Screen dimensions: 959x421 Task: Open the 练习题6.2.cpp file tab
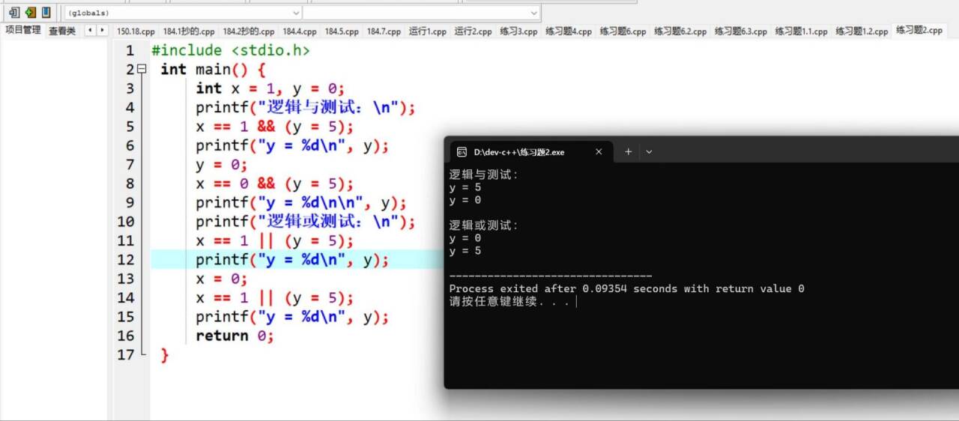(x=680, y=31)
